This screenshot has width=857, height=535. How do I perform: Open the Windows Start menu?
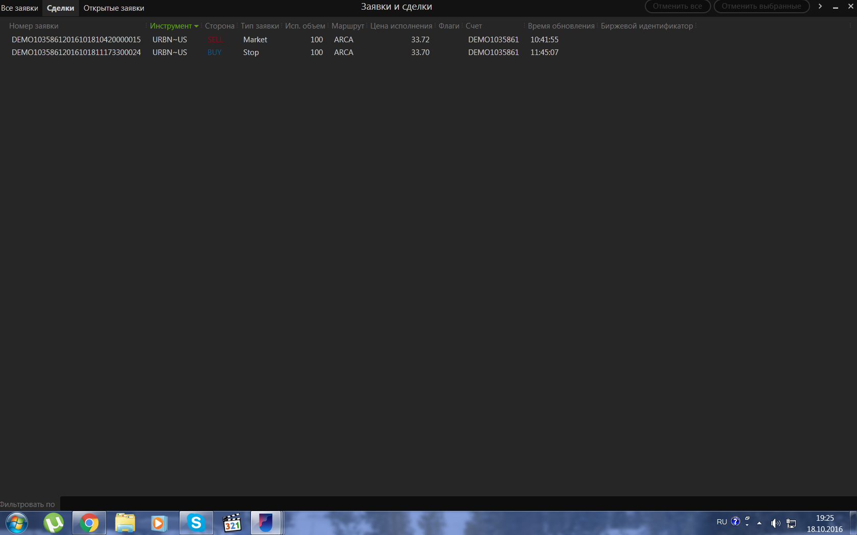coord(17,523)
